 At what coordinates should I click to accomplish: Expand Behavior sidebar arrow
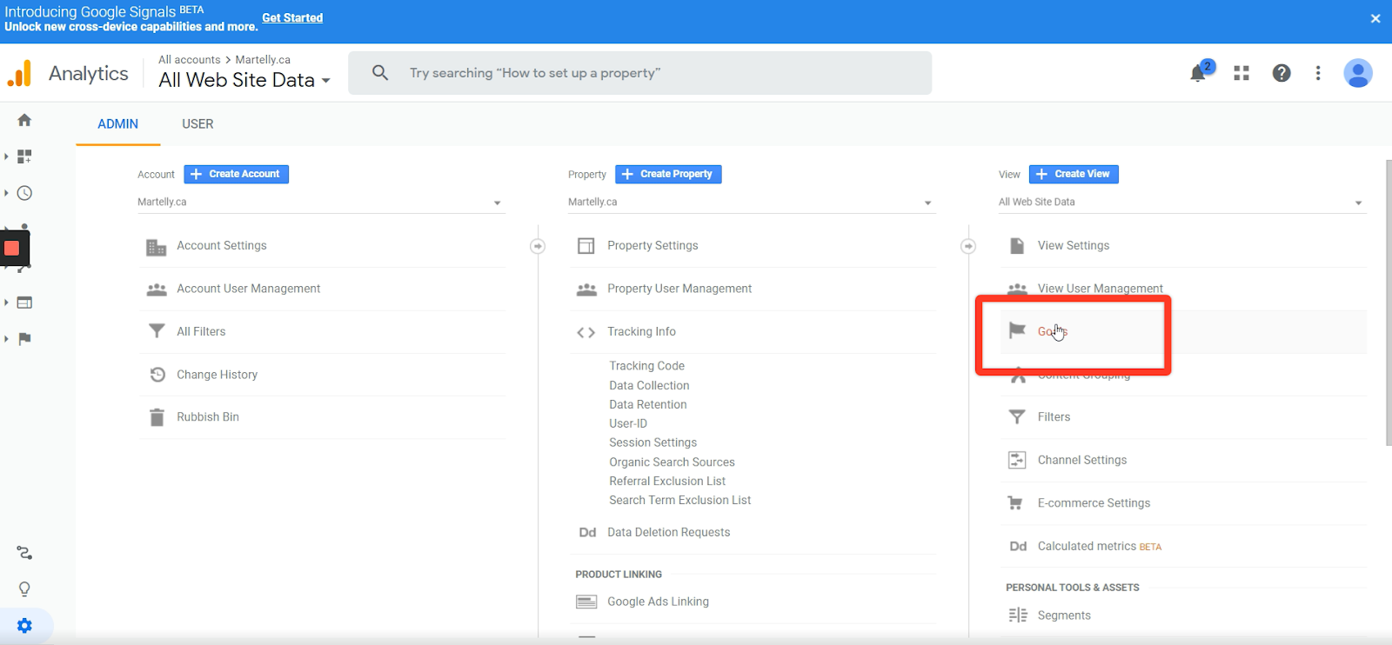click(x=6, y=303)
